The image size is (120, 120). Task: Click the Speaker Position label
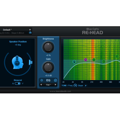click(x=18, y=42)
